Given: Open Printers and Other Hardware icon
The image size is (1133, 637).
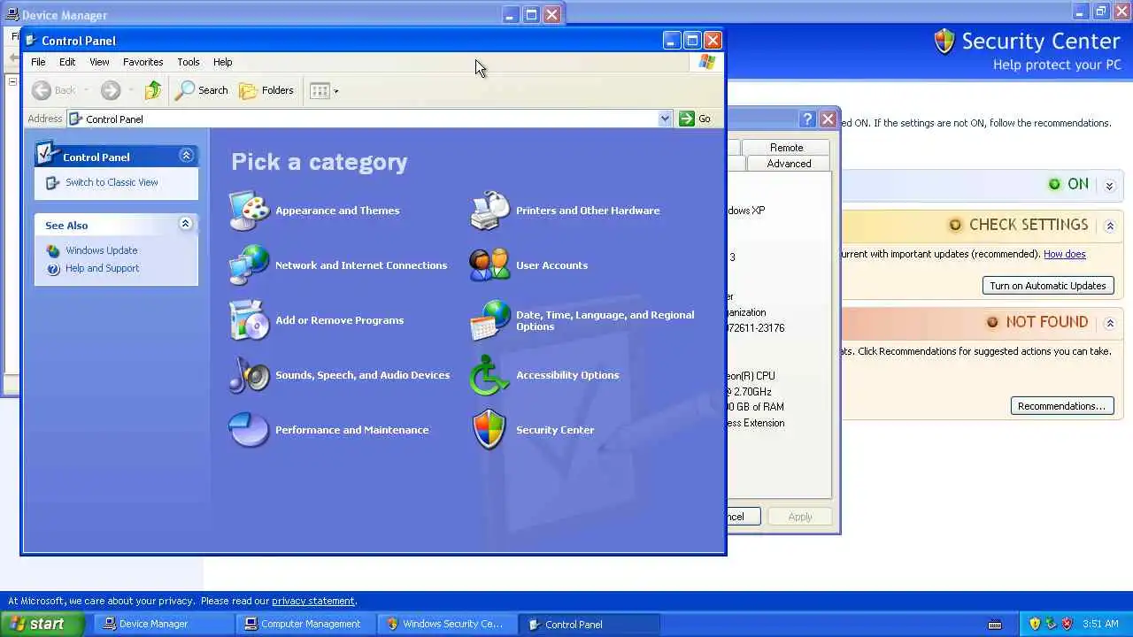Looking at the screenshot, I should 489,211.
